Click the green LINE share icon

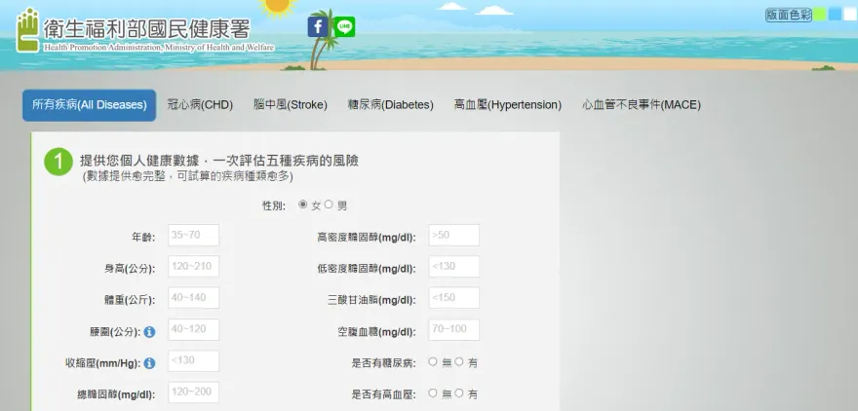344,27
